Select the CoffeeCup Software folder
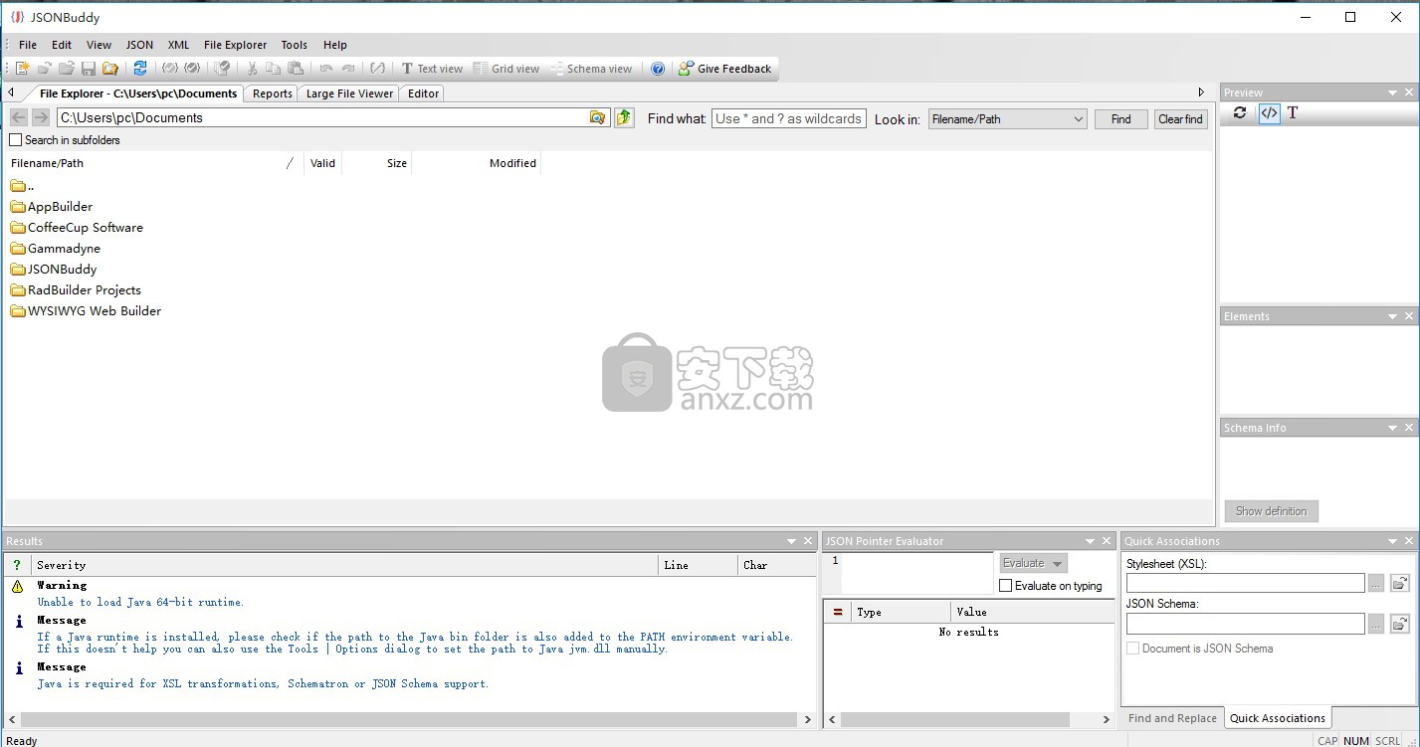The width and height of the screenshot is (1420, 747). pyautogui.click(x=77, y=227)
